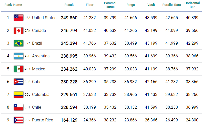This screenshot has width=202, height=126.
Task: Sort by the Floor column header
Action: [90, 5]
